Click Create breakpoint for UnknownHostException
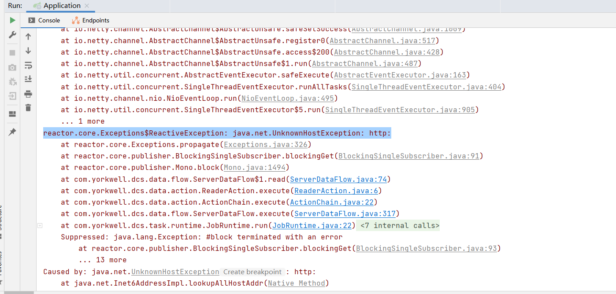 coord(252,272)
